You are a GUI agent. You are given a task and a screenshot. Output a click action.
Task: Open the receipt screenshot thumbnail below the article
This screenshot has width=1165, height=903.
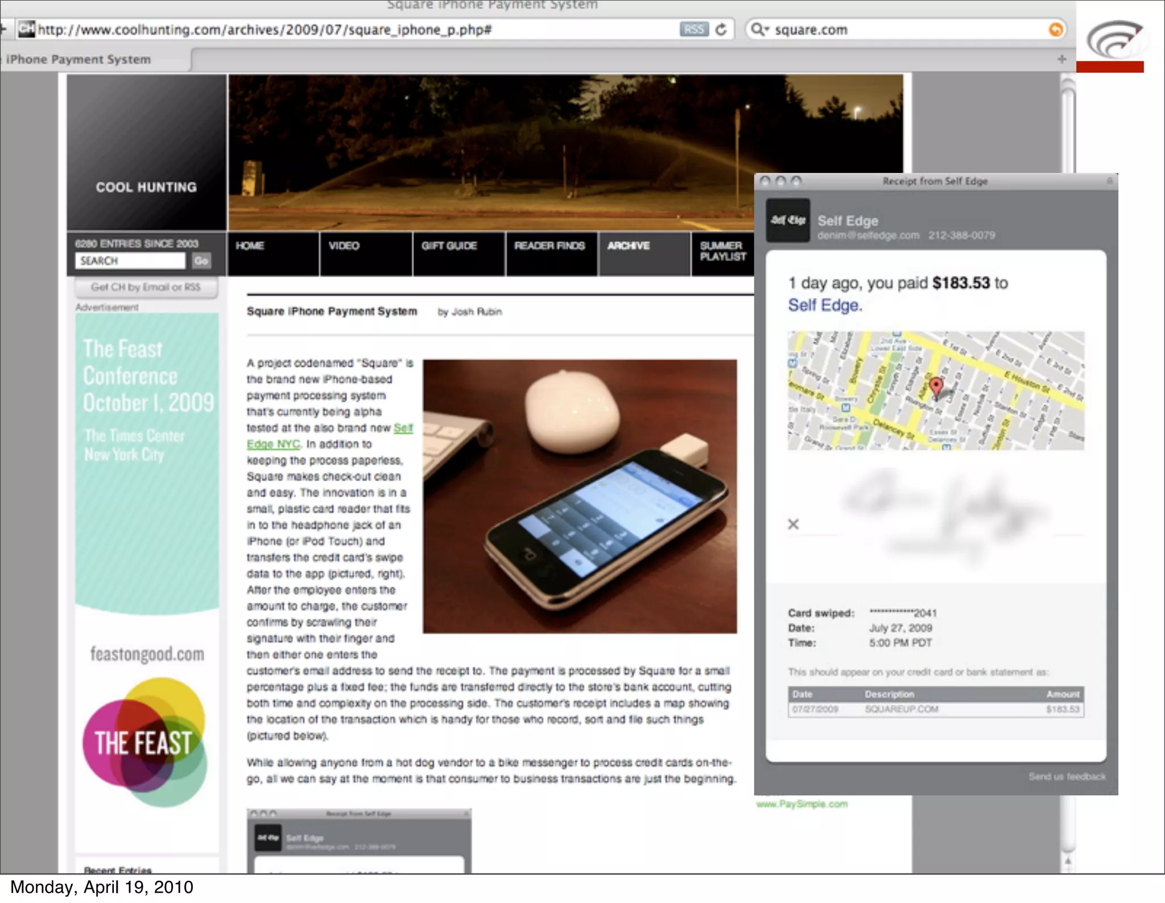coord(358,841)
